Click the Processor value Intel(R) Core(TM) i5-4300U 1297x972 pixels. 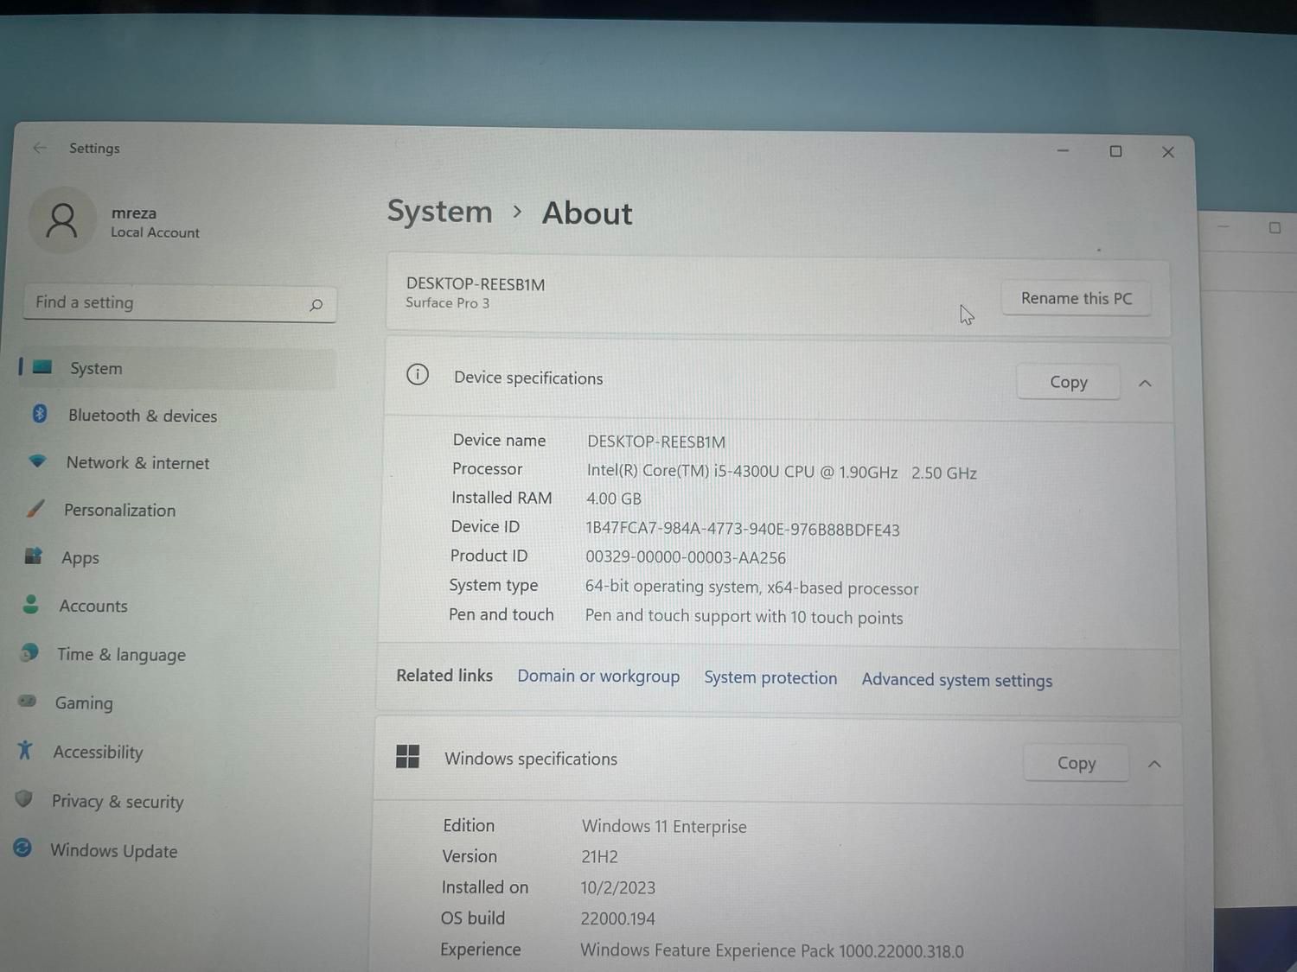pyautogui.click(x=782, y=472)
